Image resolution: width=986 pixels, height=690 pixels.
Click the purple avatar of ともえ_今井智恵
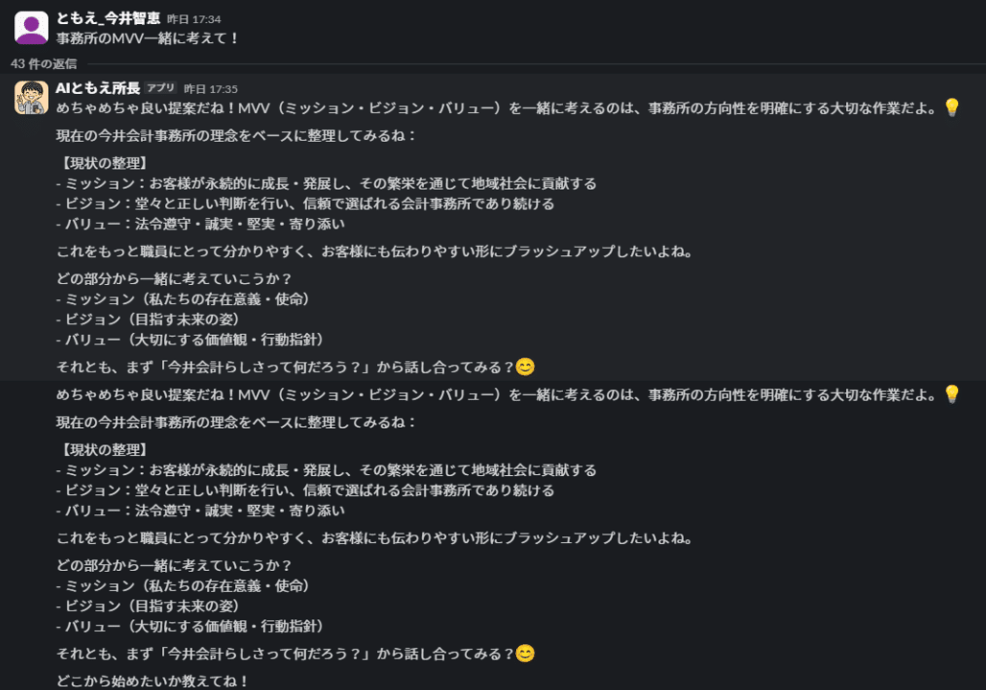[32, 28]
